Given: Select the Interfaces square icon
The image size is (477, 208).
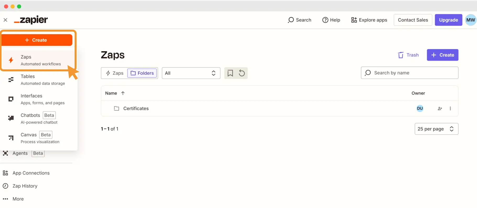Looking at the screenshot, I should [11, 99].
